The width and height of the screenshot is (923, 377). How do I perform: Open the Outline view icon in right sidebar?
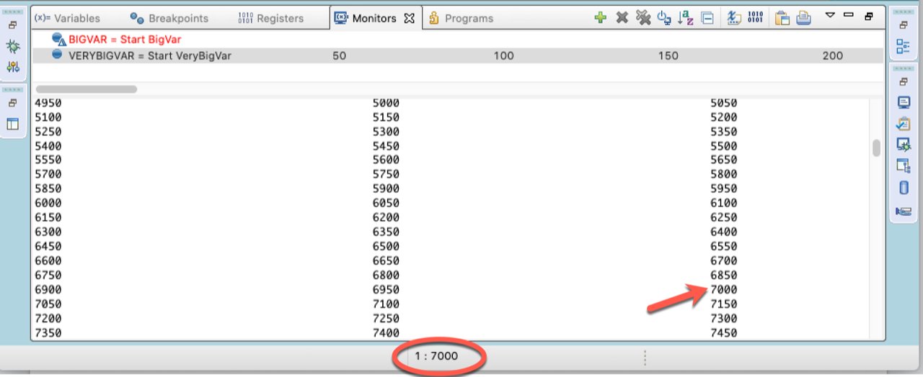click(903, 47)
